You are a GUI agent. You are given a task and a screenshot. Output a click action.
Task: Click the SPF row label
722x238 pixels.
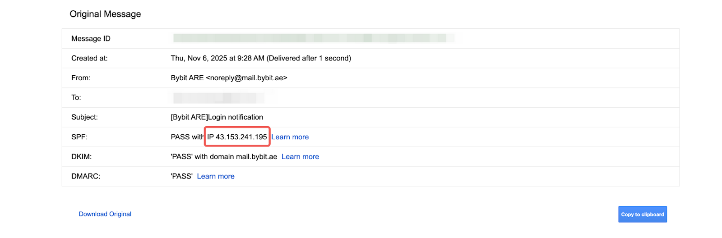point(79,137)
